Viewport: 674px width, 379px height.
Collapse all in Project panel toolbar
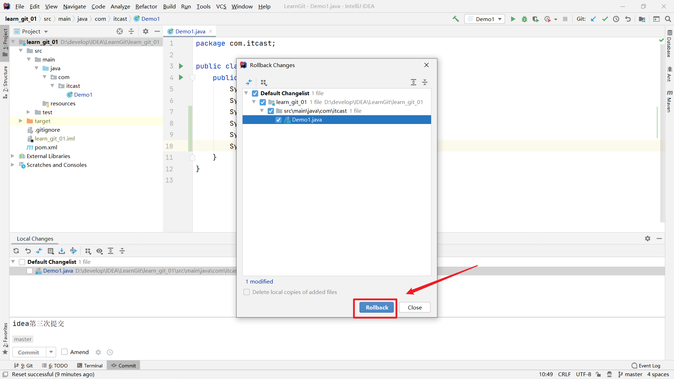click(131, 31)
